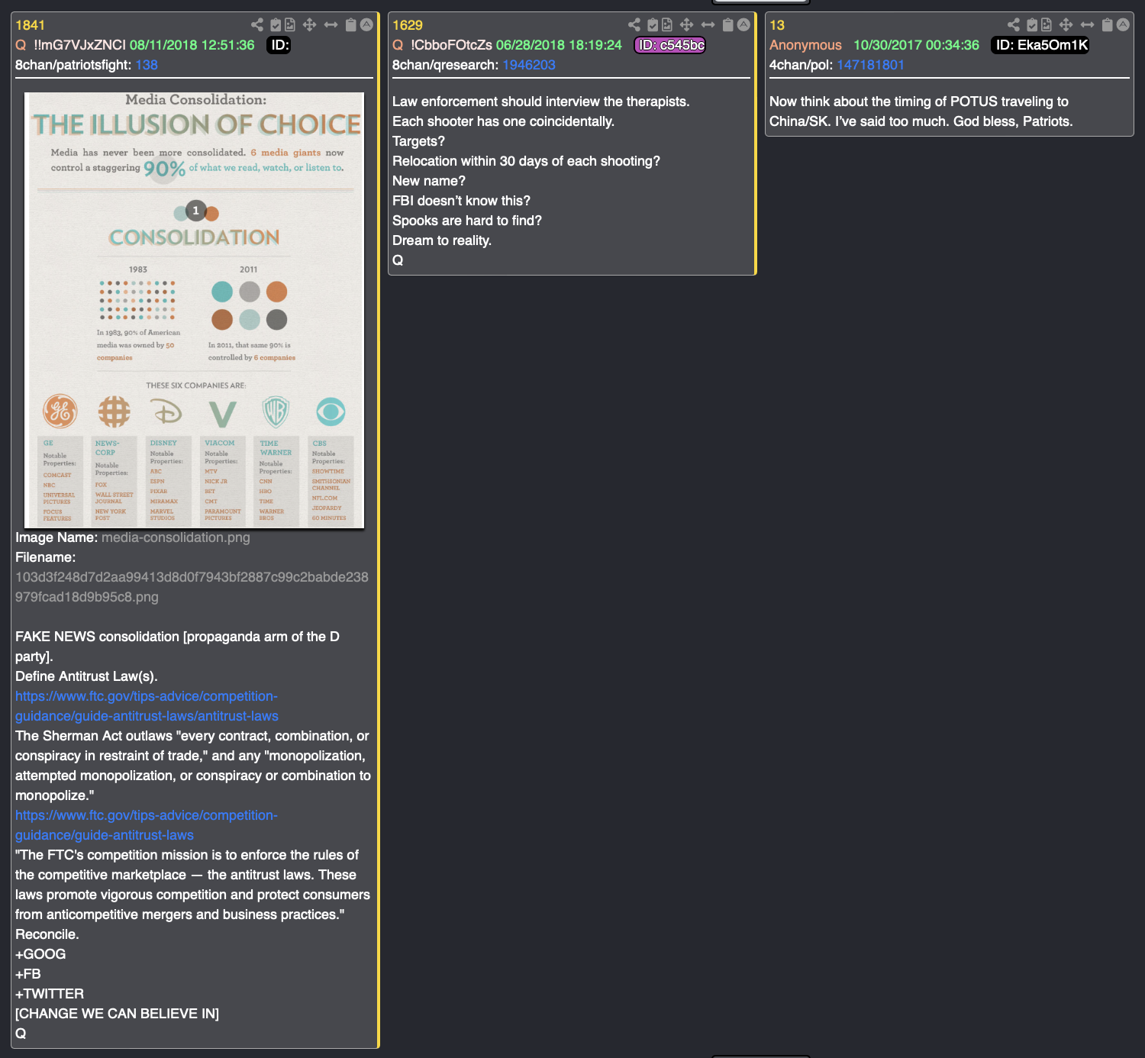Click the empty ID: badge on post 1841
Image resolution: width=1145 pixels, height=1058 pixels.
279,45
